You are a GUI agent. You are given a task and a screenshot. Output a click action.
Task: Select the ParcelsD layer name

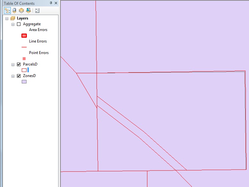[30, 64]
